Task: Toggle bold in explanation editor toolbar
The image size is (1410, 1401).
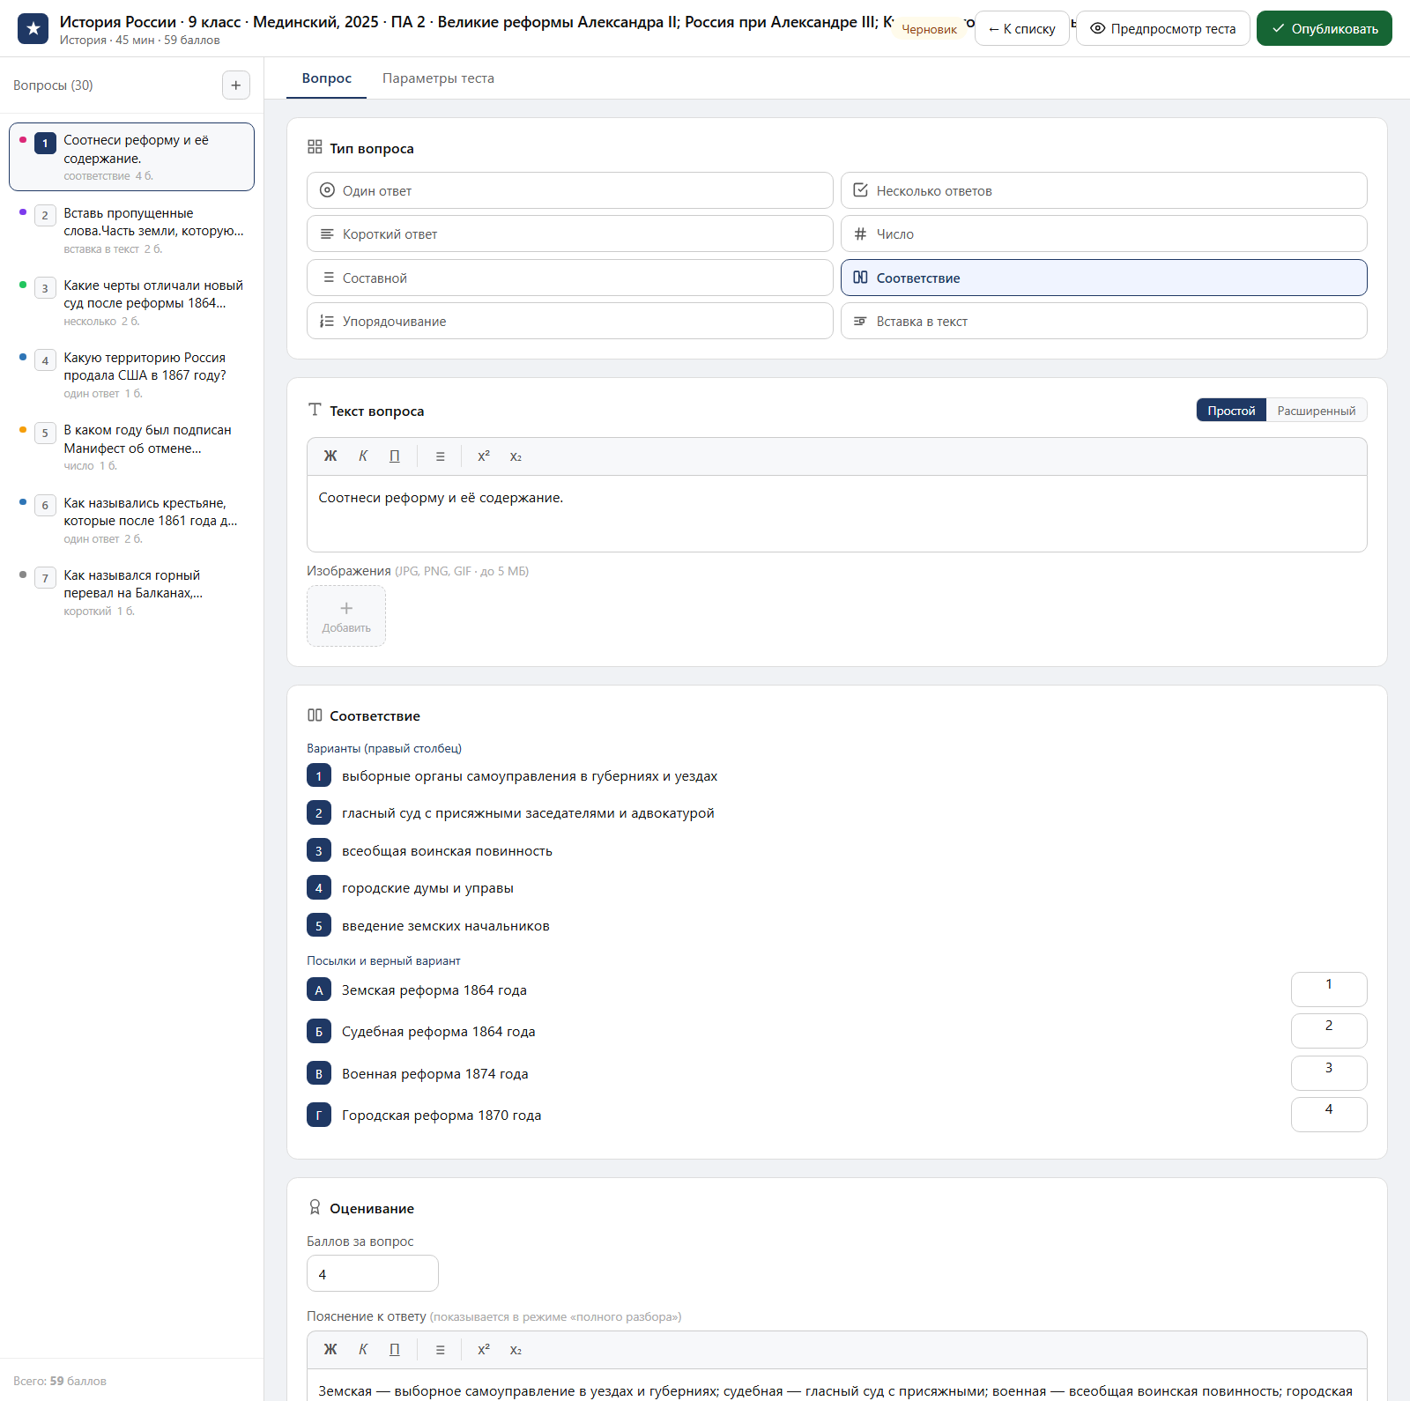Action: (330, 1350)
